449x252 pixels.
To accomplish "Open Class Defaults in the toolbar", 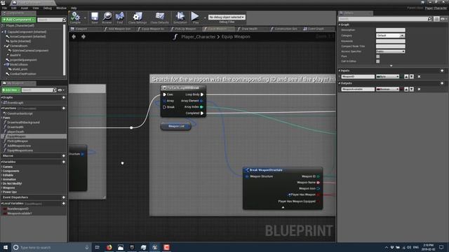I will pyautogui.click(x=159, y=17).
